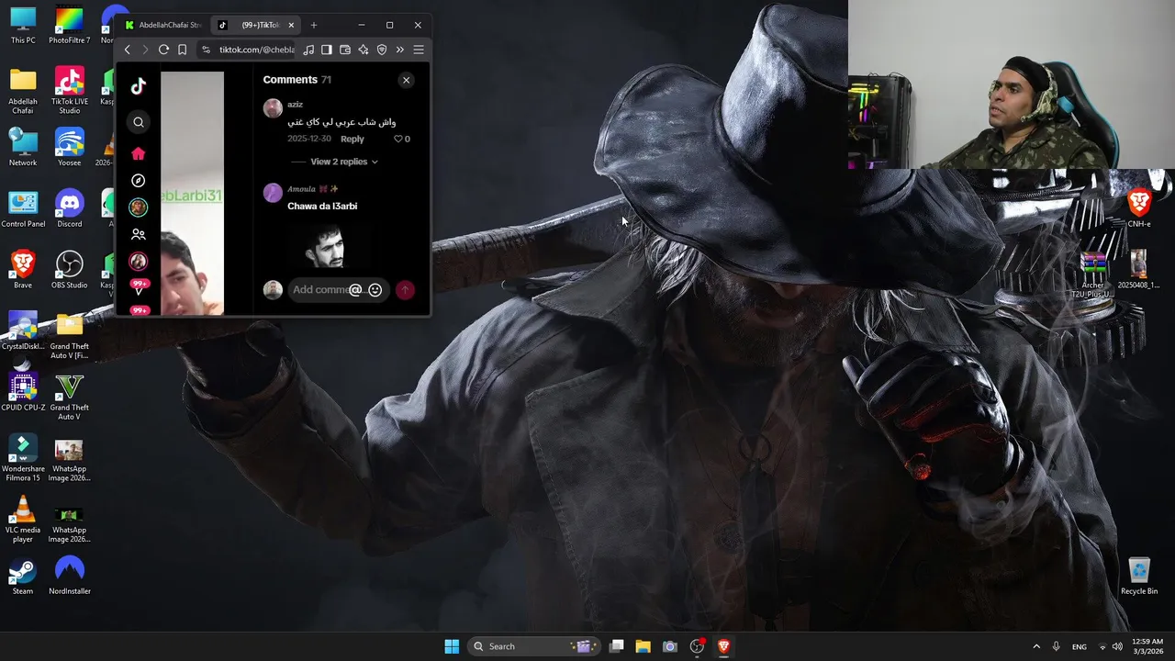The image size is (1175, 661).
Task: Open Recycle Bin on desktop
Action: tap(1139, 577)
